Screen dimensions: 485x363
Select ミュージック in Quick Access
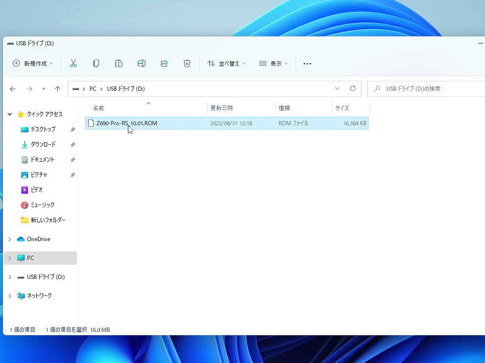point(42,205)
